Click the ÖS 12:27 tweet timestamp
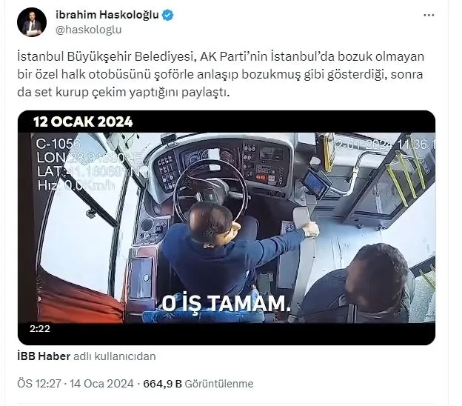The width and height of the screenshot is (462, 406). [x=39, y=384]
